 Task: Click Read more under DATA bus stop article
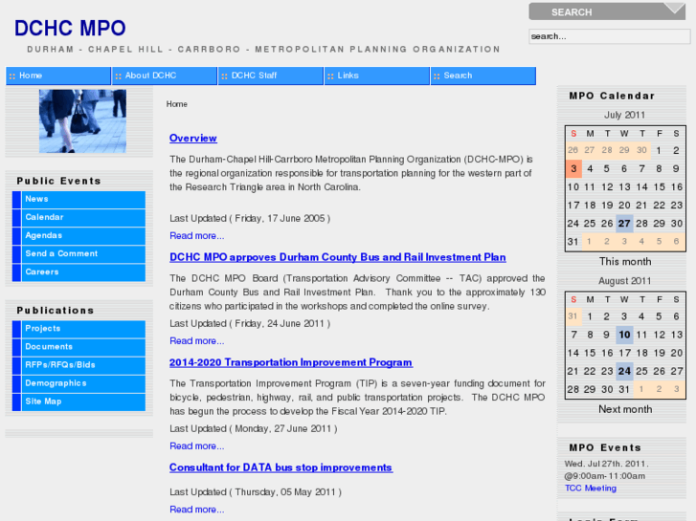coord(196,510)
